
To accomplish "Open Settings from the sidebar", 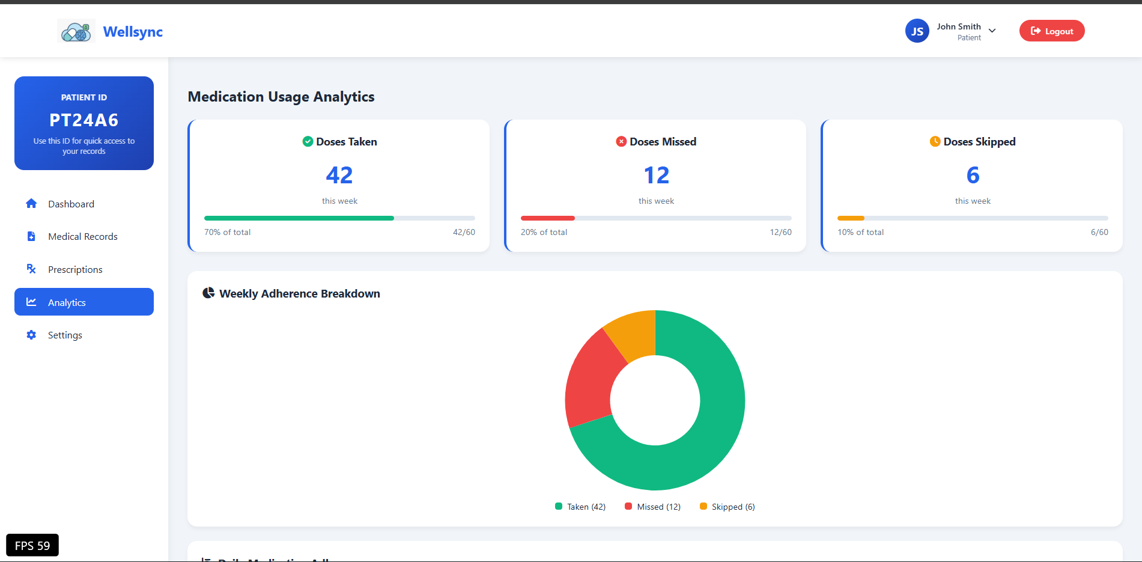I will (x=84, y=335).
